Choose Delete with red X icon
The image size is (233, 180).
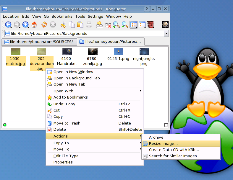94,130
